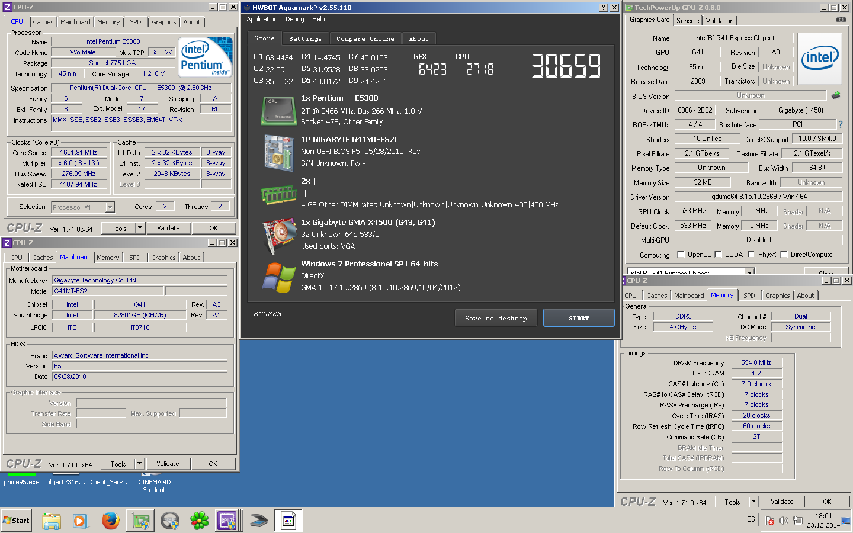
Task: Click the DRAM Frequency 554.0 MHz field
Action: [x=756, y=362]
